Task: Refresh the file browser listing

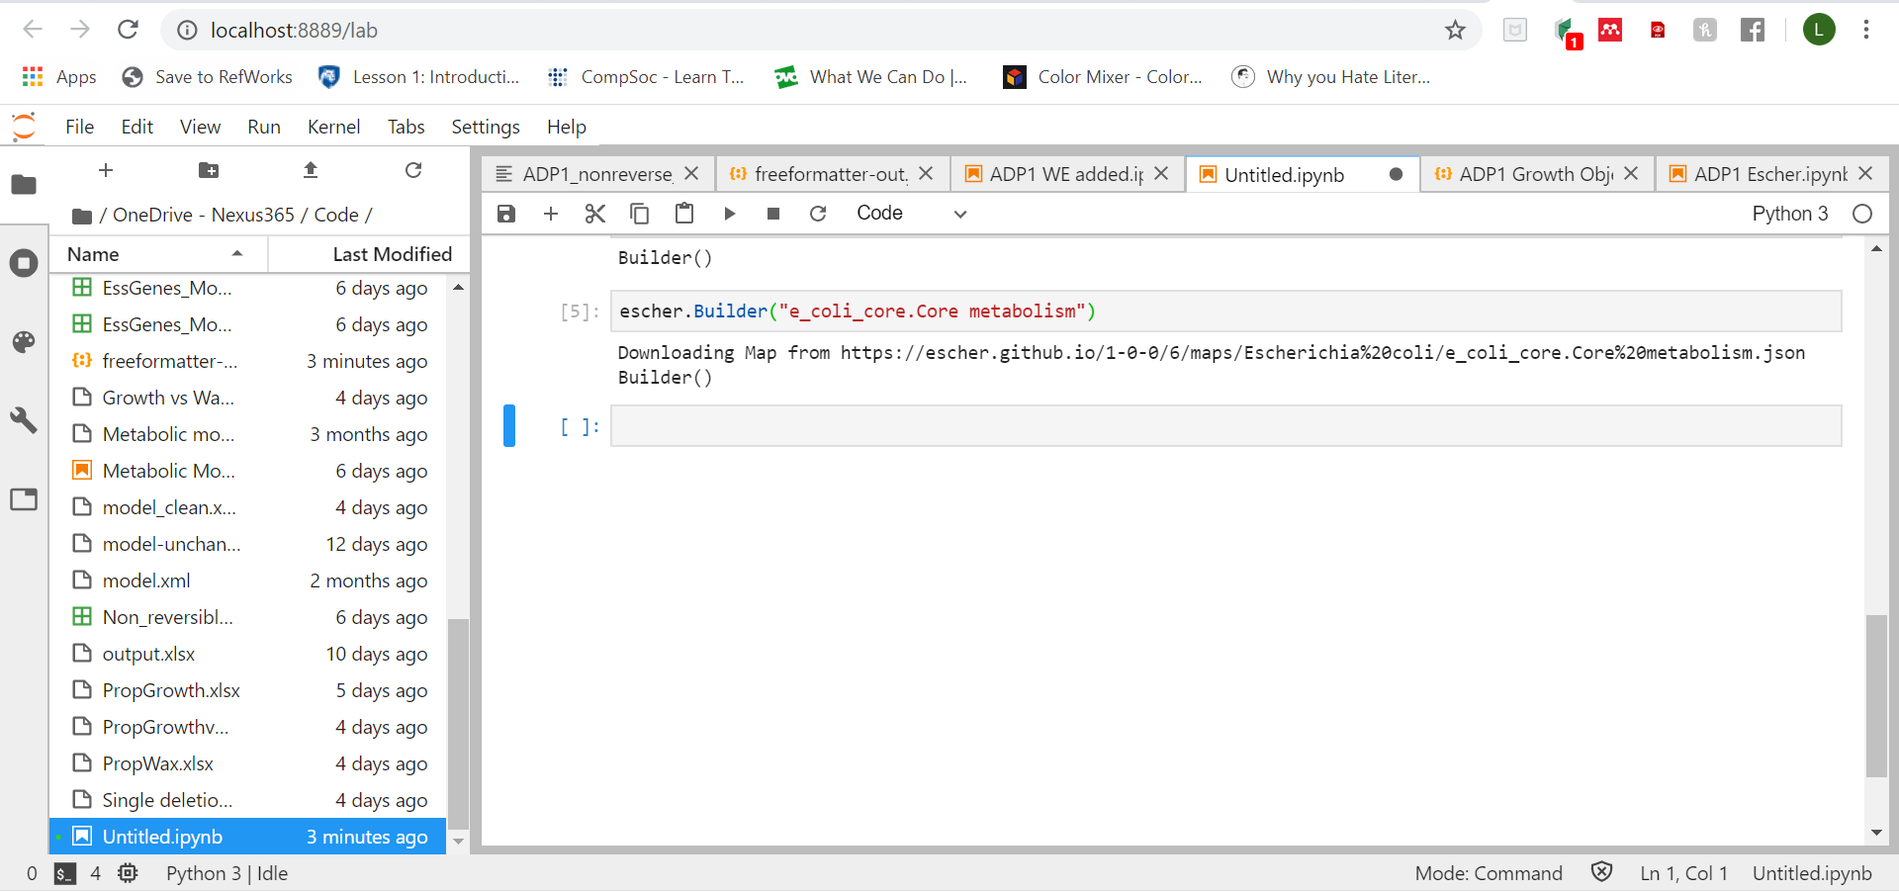Action: point(413,170)
